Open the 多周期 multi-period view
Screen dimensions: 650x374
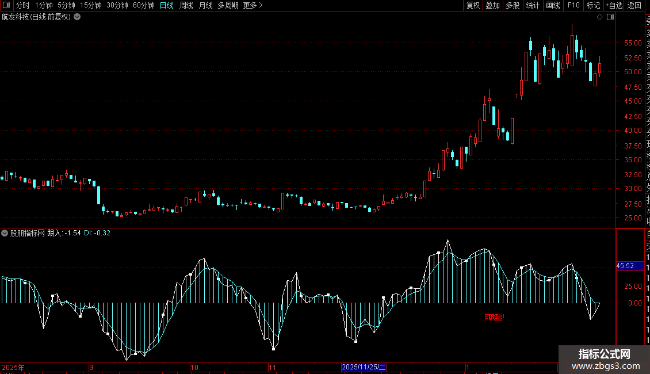click(x=228, y=5)
